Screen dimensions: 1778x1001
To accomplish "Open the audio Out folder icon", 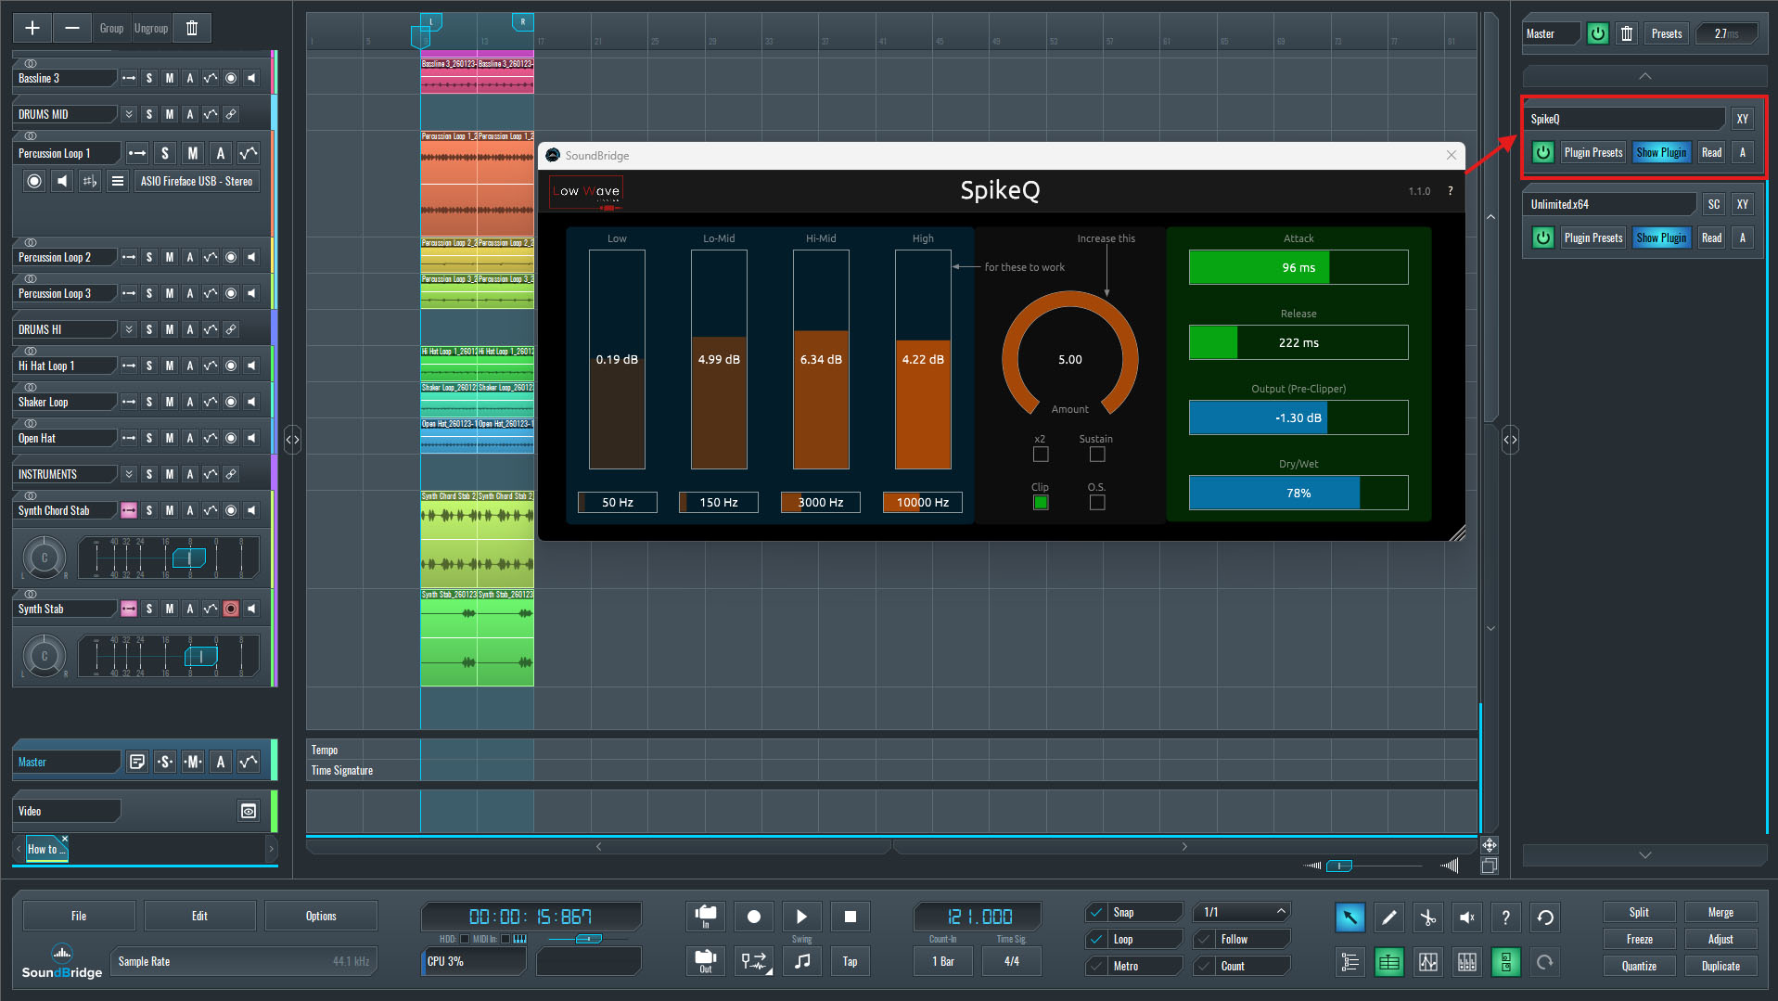I will (706, 961).
